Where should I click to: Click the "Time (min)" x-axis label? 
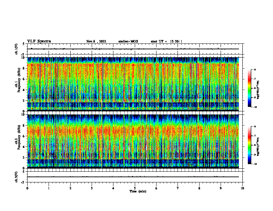138,191
